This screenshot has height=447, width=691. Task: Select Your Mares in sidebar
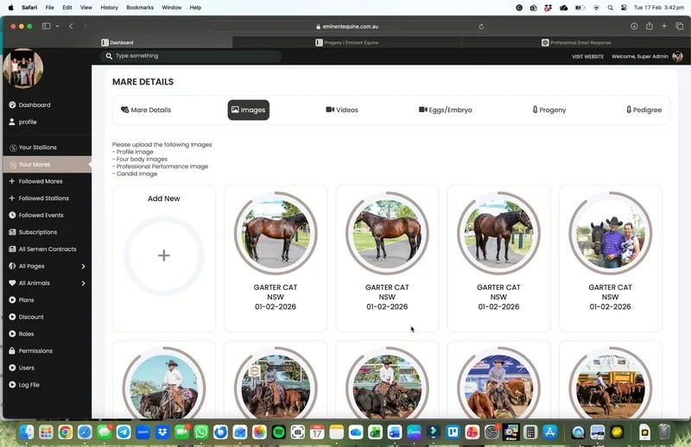(35, 164)
